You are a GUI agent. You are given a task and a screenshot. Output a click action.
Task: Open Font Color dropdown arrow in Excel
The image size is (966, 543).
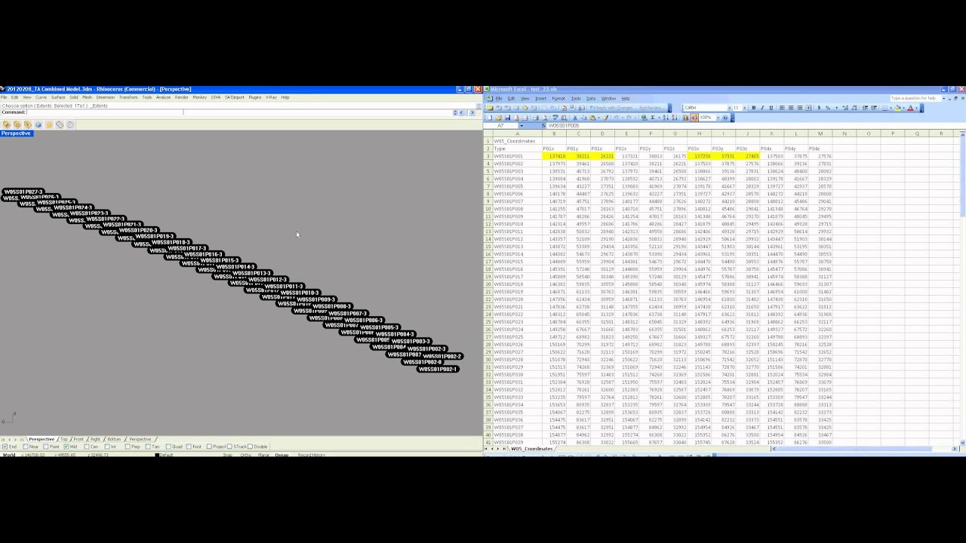pos(916,108)
